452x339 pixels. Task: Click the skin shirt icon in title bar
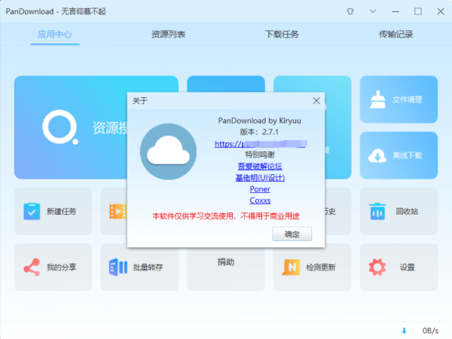350,11
